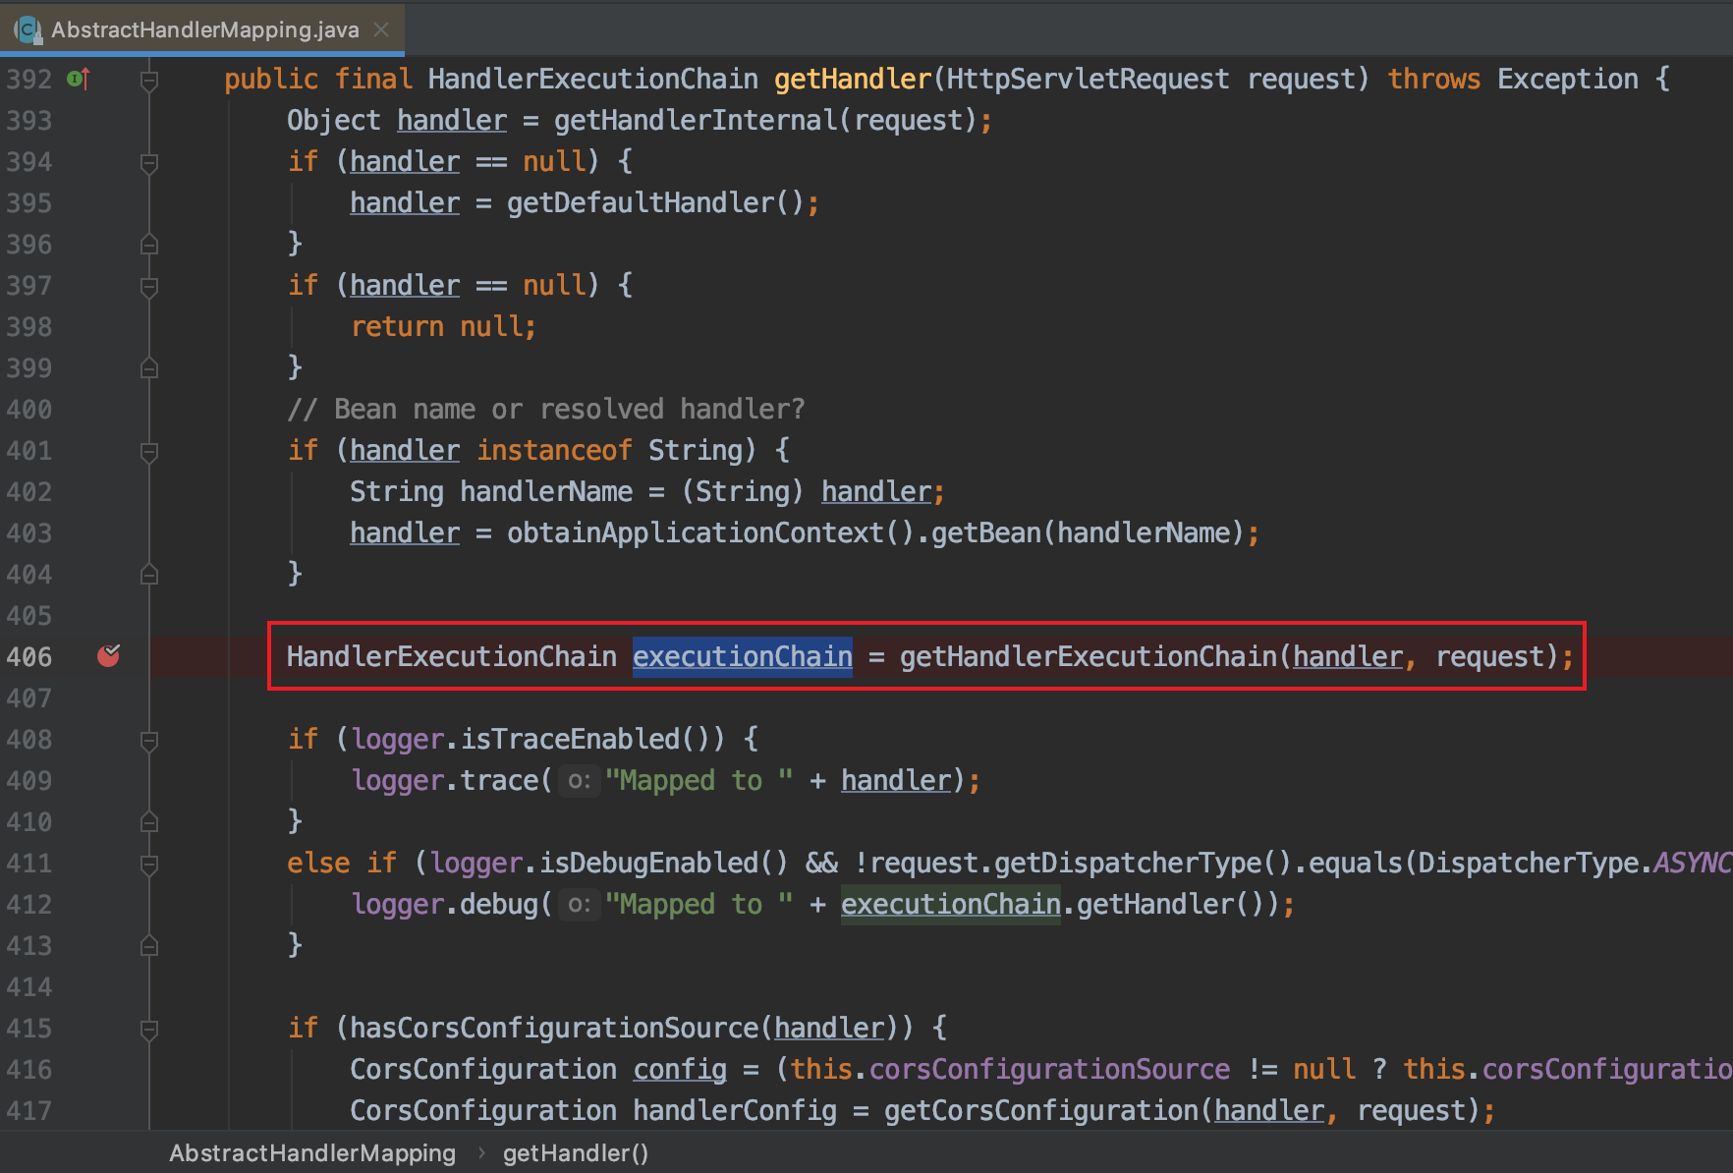Collapse the getHandler method at line 392

(149, 80)
